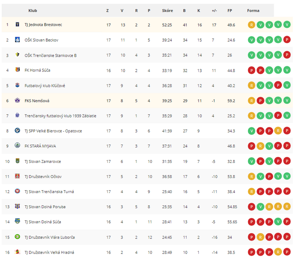This screenshot has width=297, height=264.
Task: Open TJ Slovan Zamarovce team link
Action: tap(43, 161)
